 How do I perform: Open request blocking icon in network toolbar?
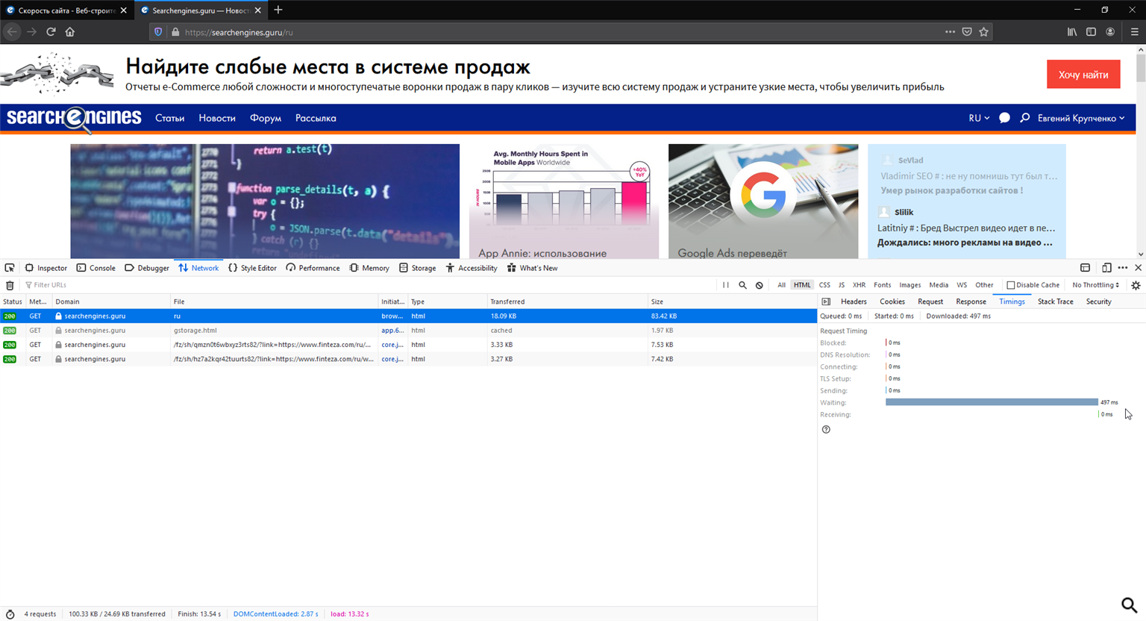pyautogui.click(x=760, y=285)
